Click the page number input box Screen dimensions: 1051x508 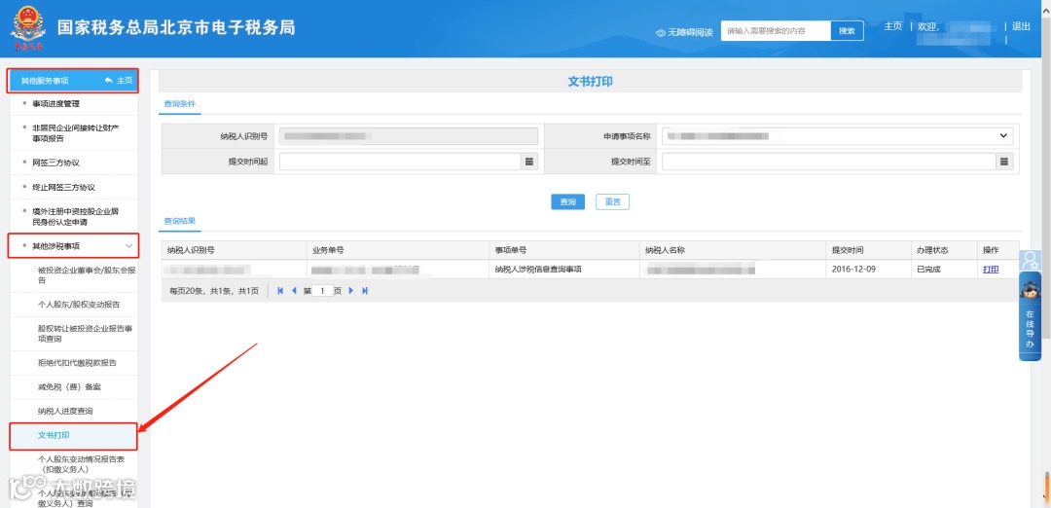(x=322, y=291)
